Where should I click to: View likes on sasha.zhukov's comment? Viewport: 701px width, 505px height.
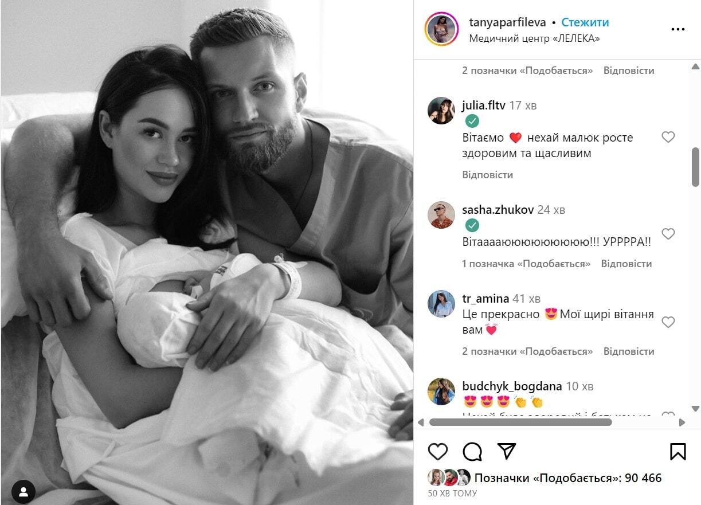coord(526,264)
